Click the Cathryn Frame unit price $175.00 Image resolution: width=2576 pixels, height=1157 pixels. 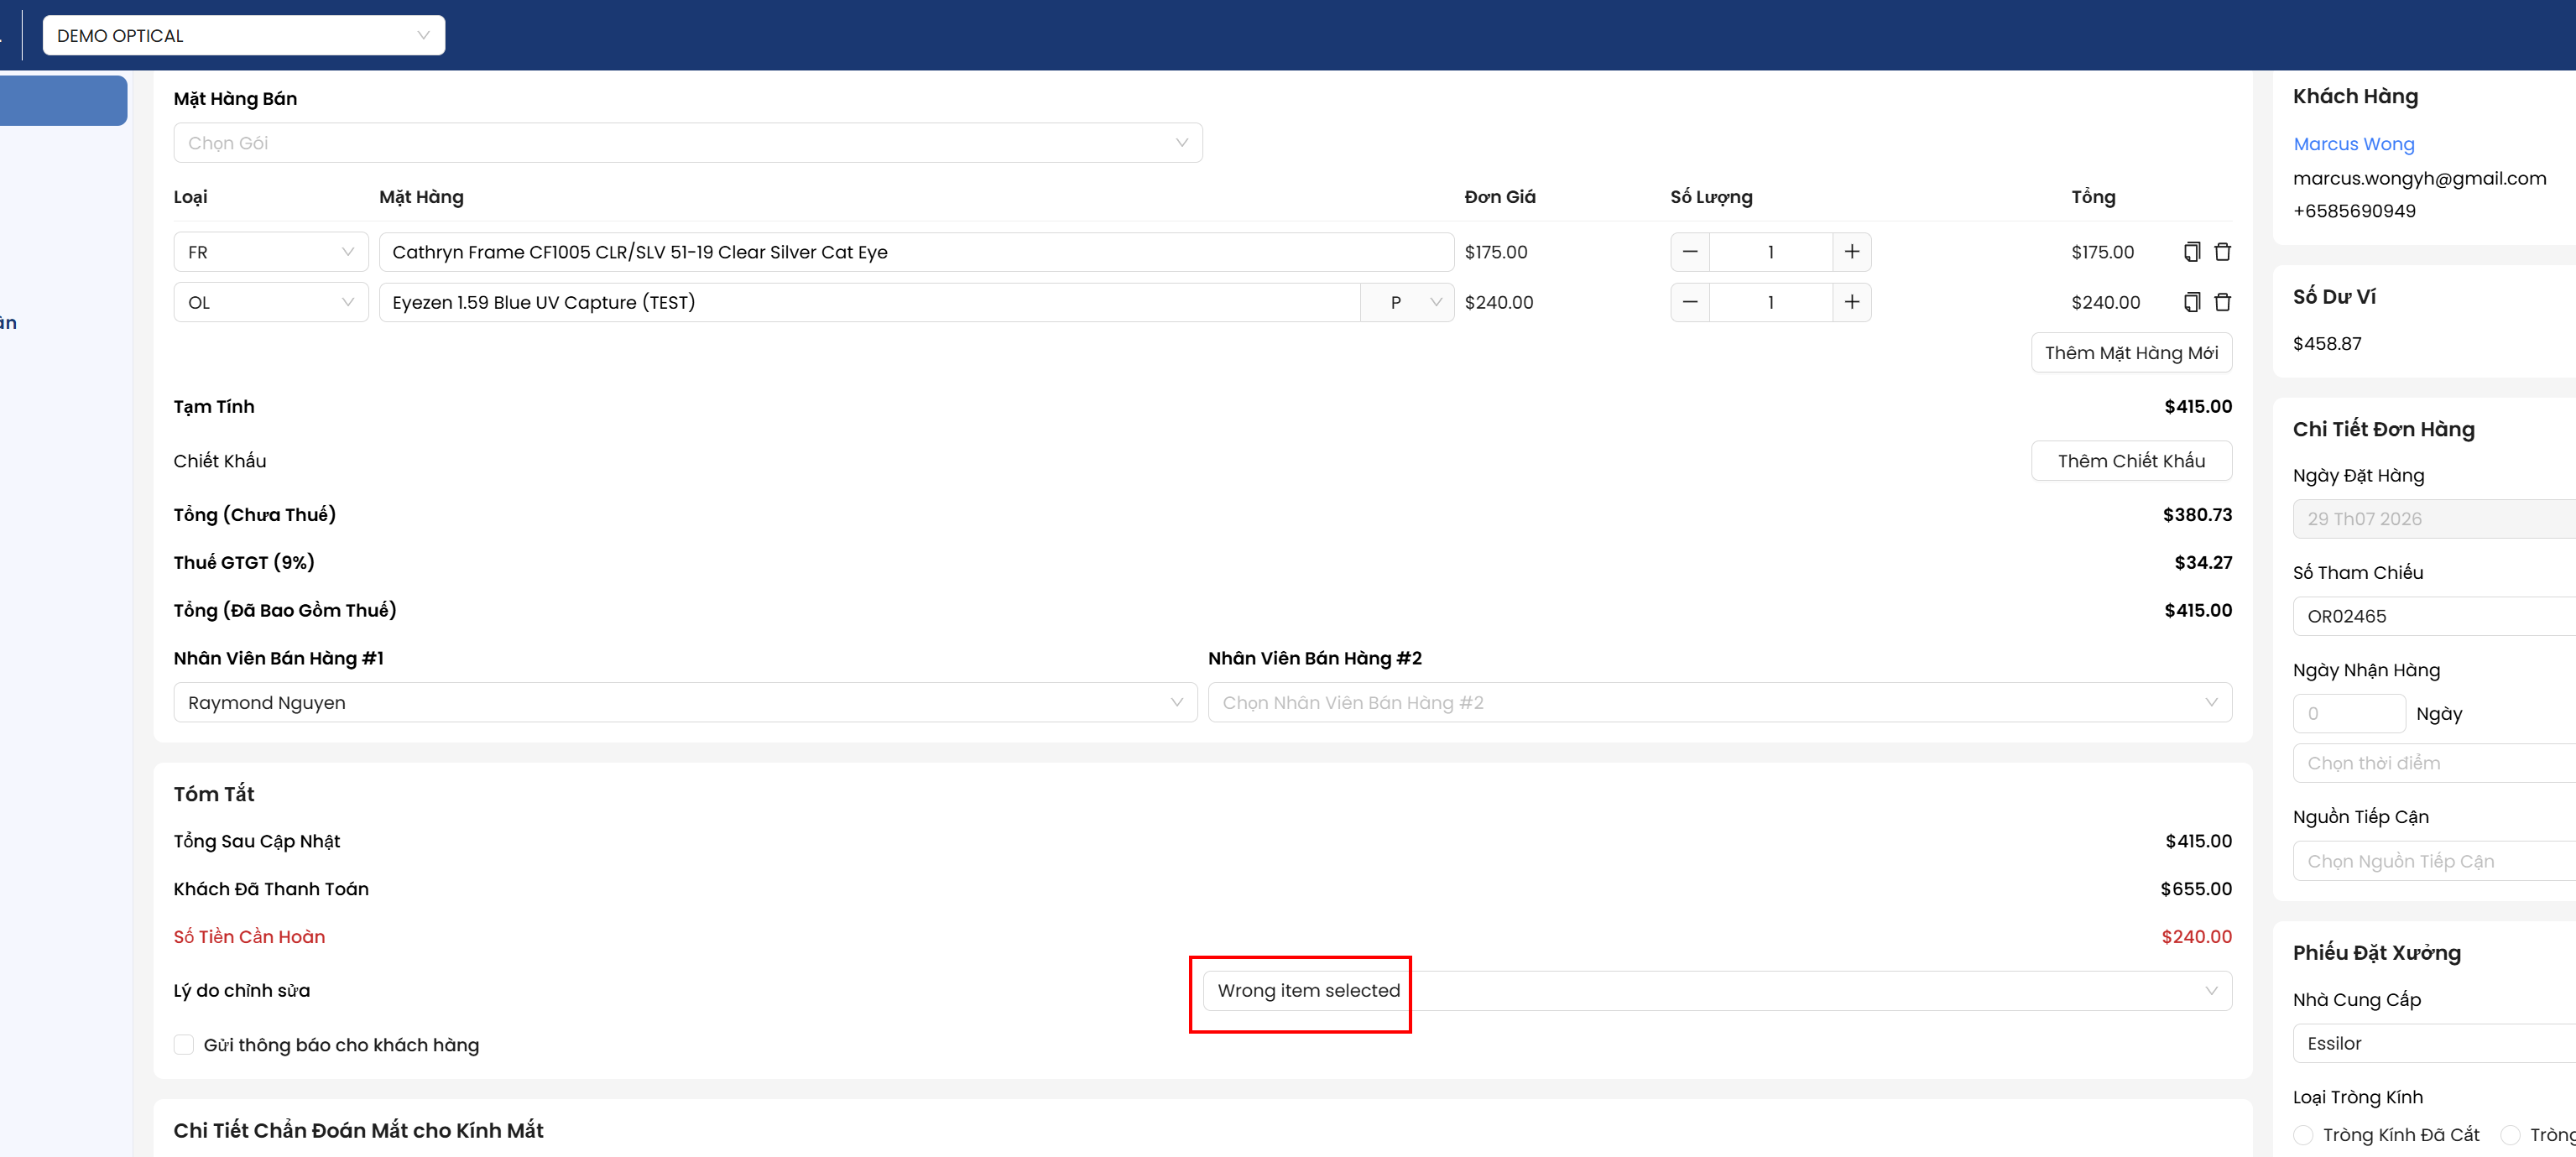pos(1496,252)
